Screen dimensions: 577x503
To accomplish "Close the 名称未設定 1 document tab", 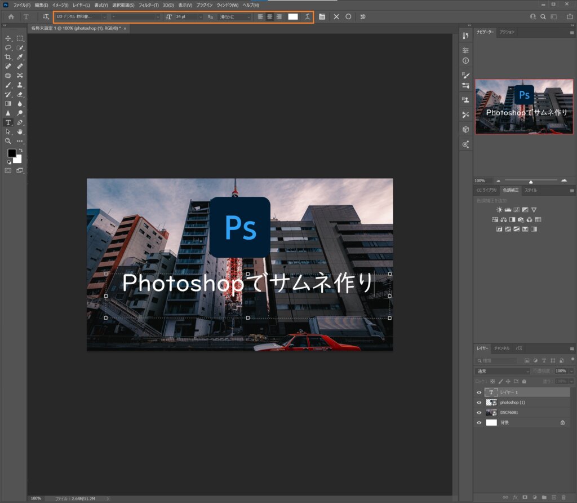I will (125, 28).
